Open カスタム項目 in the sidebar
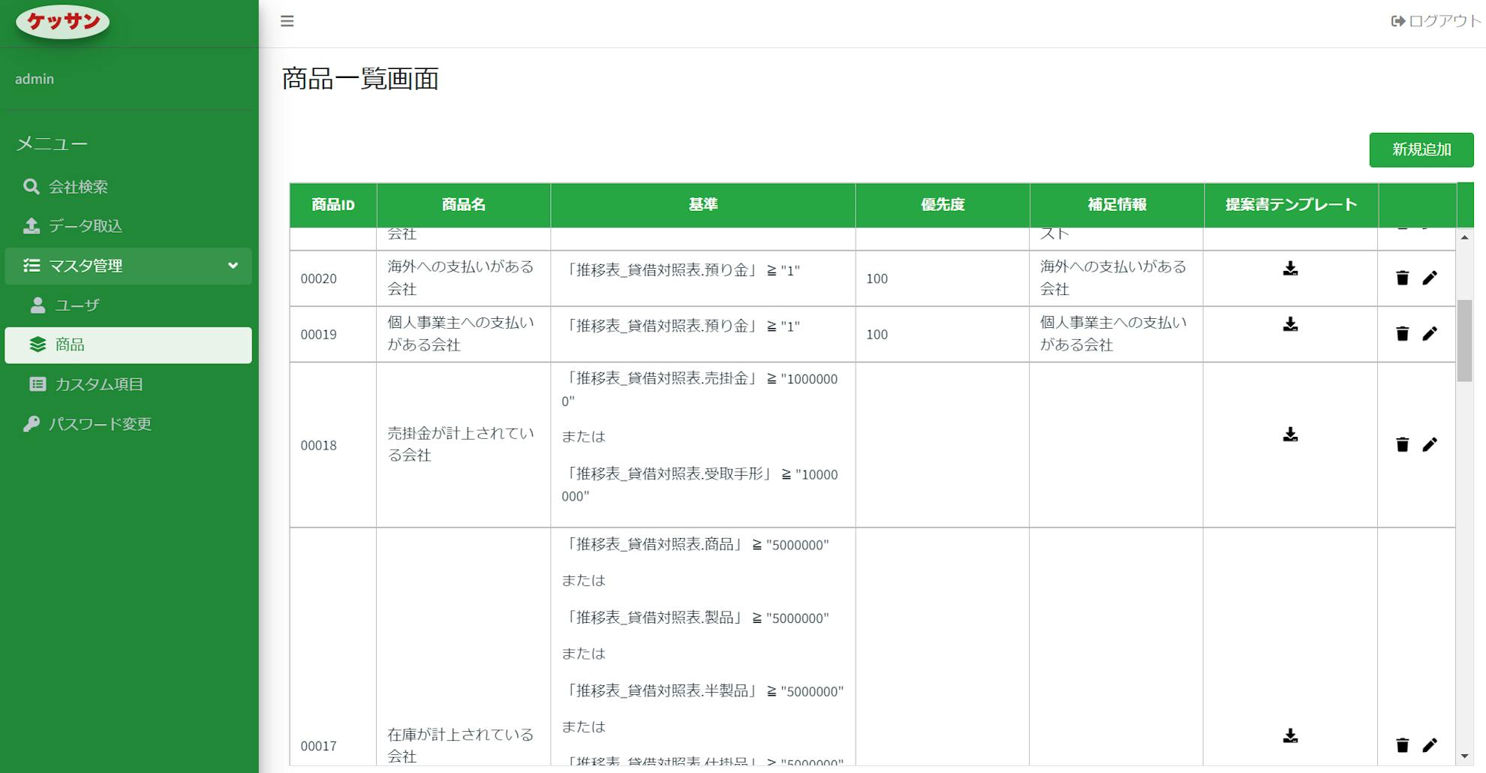This screenshot has height=773, width=1486. click(98, 384)
